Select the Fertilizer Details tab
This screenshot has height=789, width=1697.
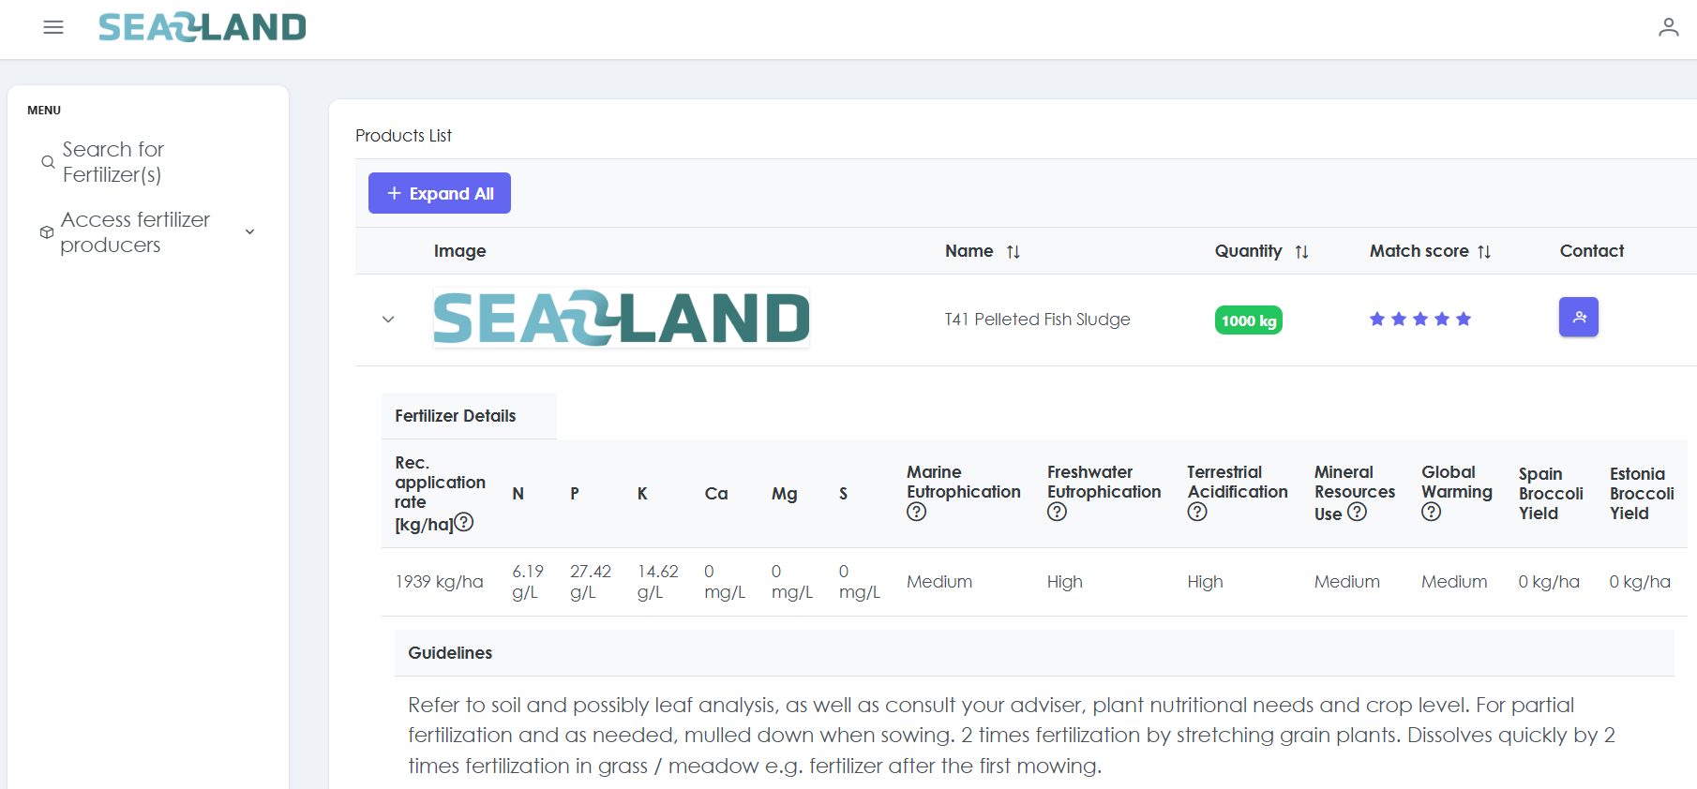coord(456,416)
